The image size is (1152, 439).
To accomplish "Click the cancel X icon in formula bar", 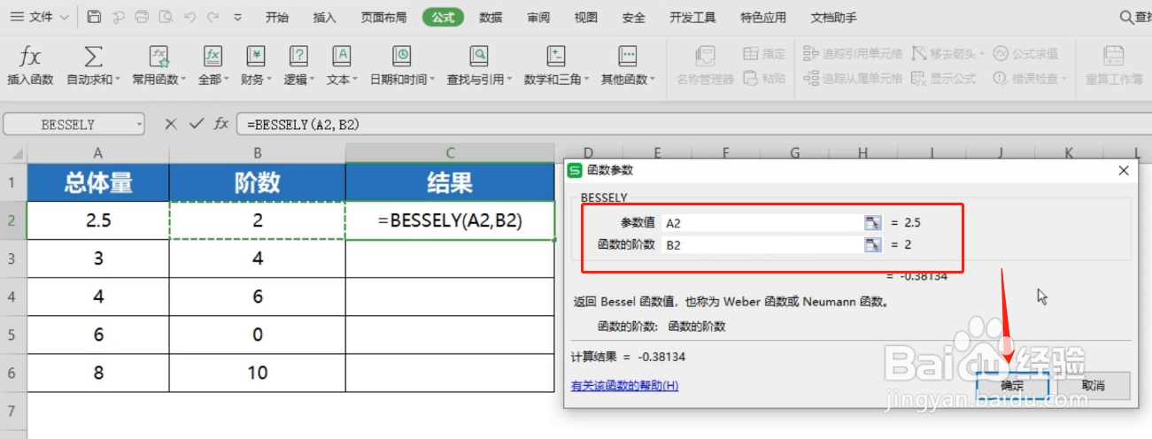I will [x=171, y=125].
